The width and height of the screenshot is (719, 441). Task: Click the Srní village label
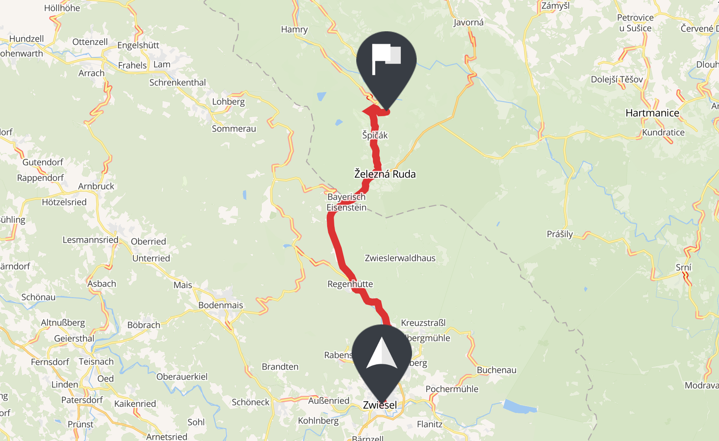[683, 267]
